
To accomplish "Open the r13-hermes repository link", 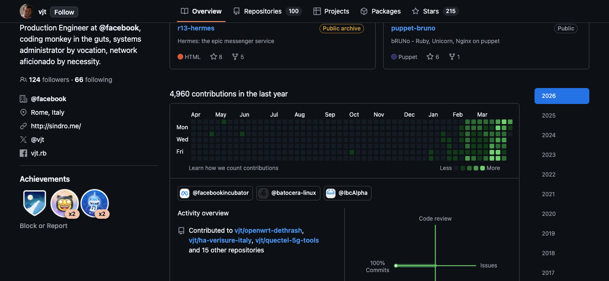I will point(196,28).
